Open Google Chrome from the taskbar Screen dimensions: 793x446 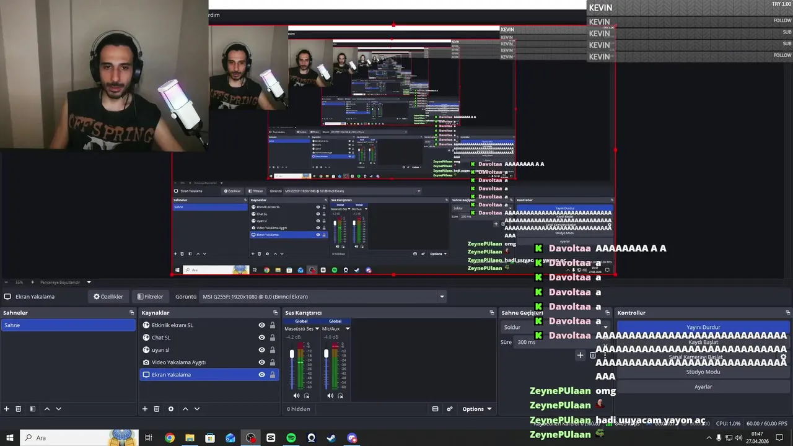(169, 438)
